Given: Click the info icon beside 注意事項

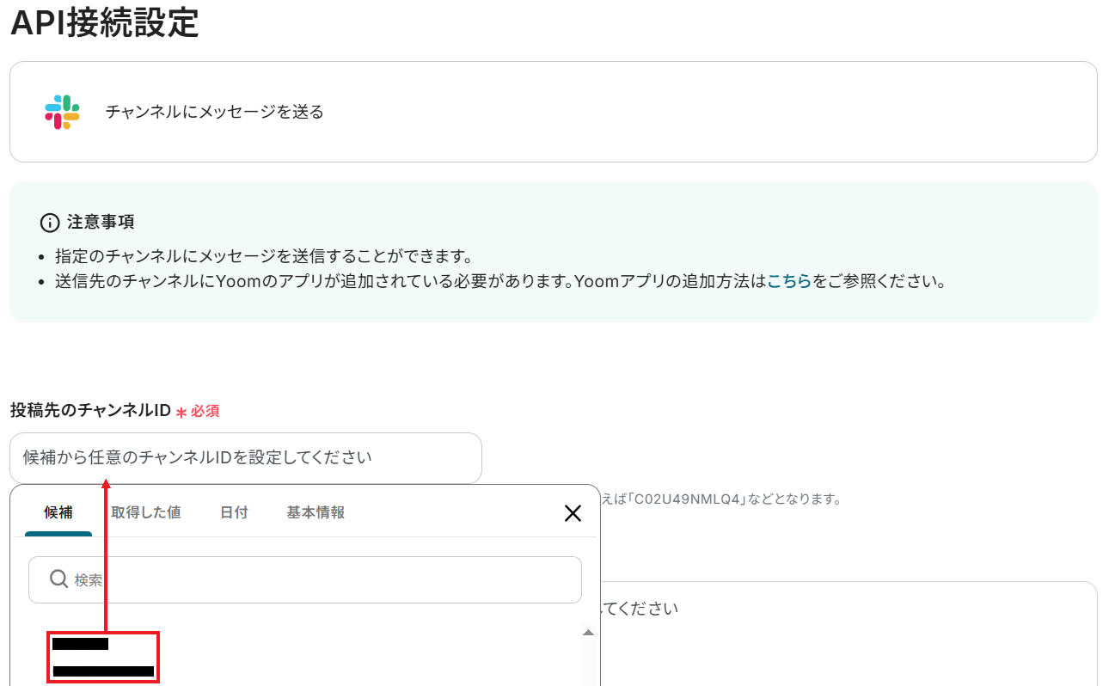Looking at the screenshot, I should (x=50, y=223).
